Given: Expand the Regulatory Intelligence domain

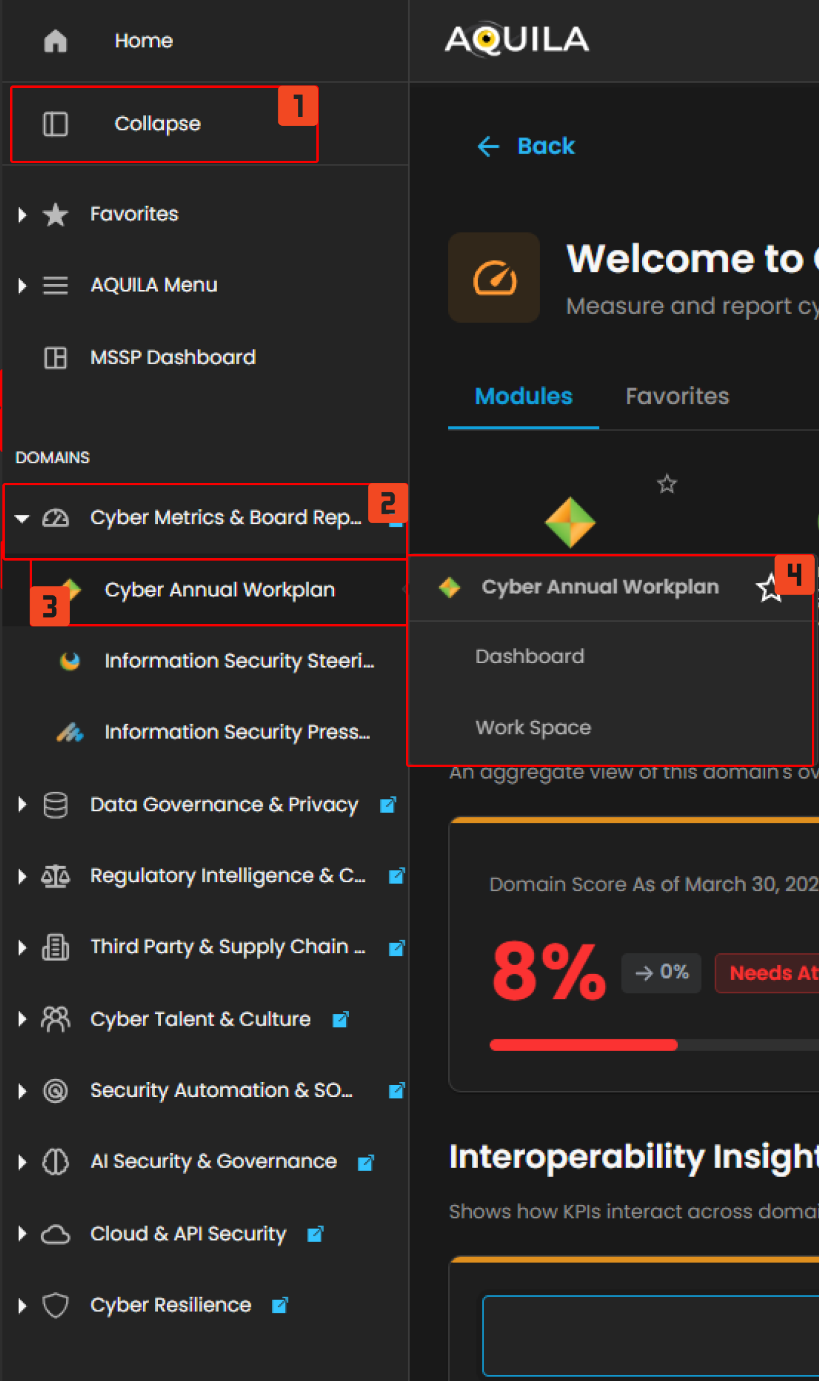Looking at the screenshot, I should [23, 876].
